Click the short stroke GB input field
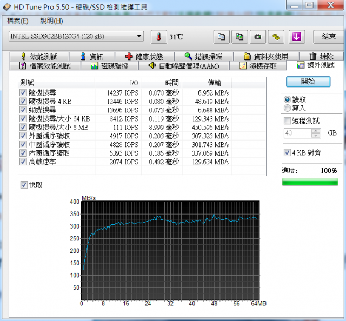The width and height of the screenshot is (346, 321). (x=297, y=133)
